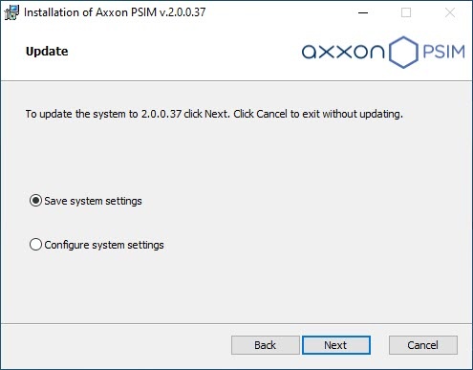
Task: Click version "2.0.0.37" in the instruction text
Action: pyautogui.click(x=161, y=114)
